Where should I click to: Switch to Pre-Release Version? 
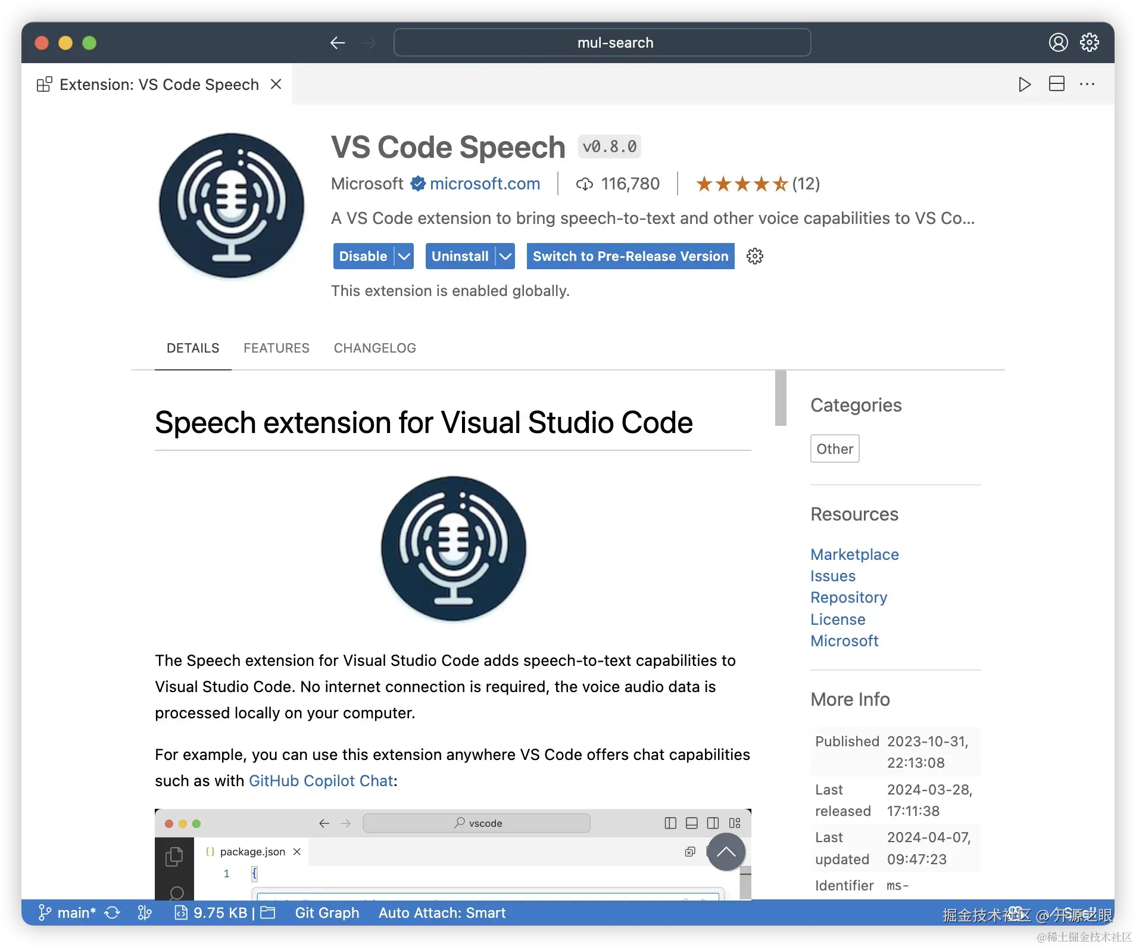pos(631,256)
